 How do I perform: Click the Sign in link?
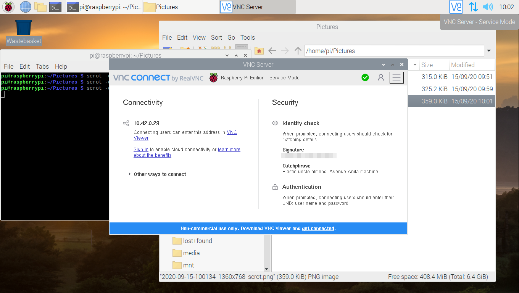click(141, 150)
